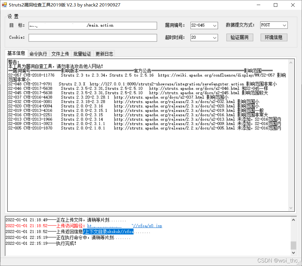
Task: Click the log line 正在上传文件
Action: 66,220
